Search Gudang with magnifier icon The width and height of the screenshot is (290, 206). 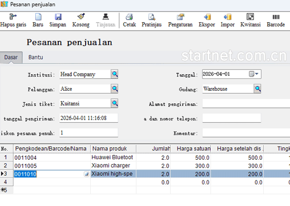pyautogui.click(x=257, y=88)
